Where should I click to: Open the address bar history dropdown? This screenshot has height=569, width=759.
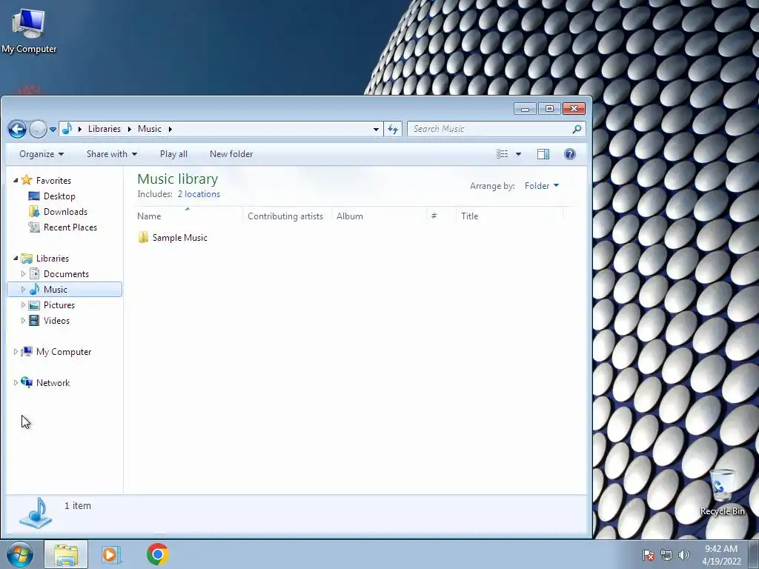pos(376,129)
